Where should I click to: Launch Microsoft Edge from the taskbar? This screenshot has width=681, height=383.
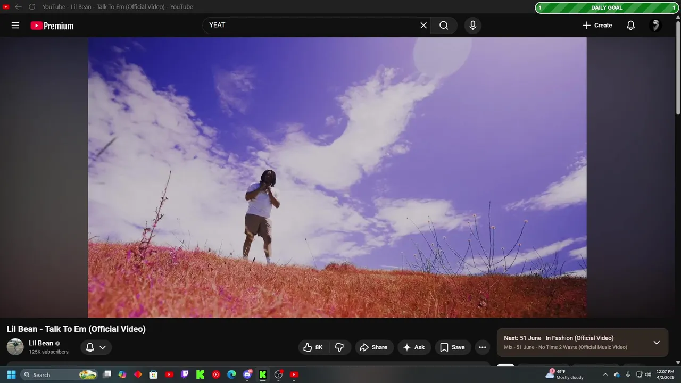231,374
